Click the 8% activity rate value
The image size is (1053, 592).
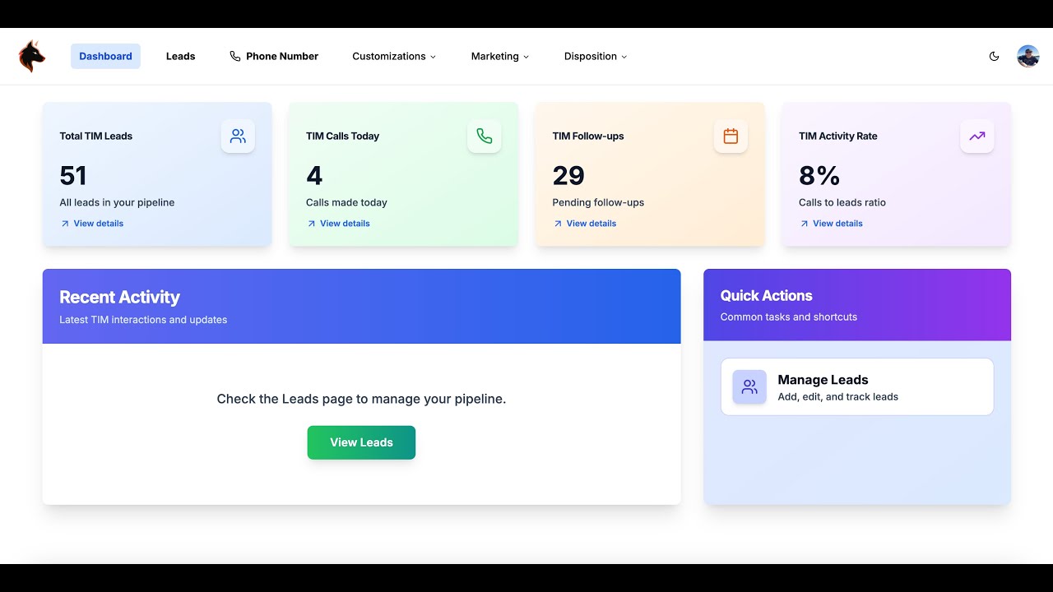(x=819, y=175)
